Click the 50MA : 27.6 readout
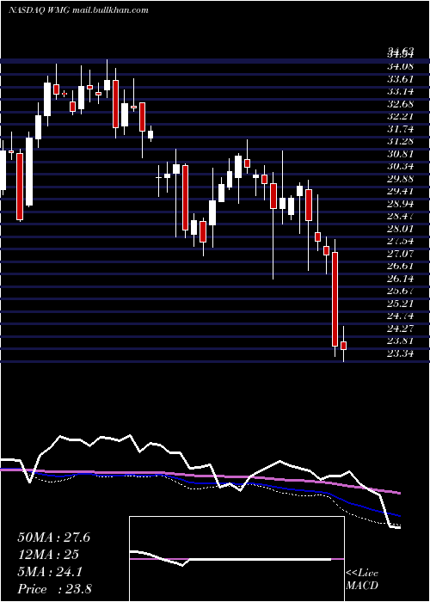Viewport: 430px width, 602px height. coord(53,537)
